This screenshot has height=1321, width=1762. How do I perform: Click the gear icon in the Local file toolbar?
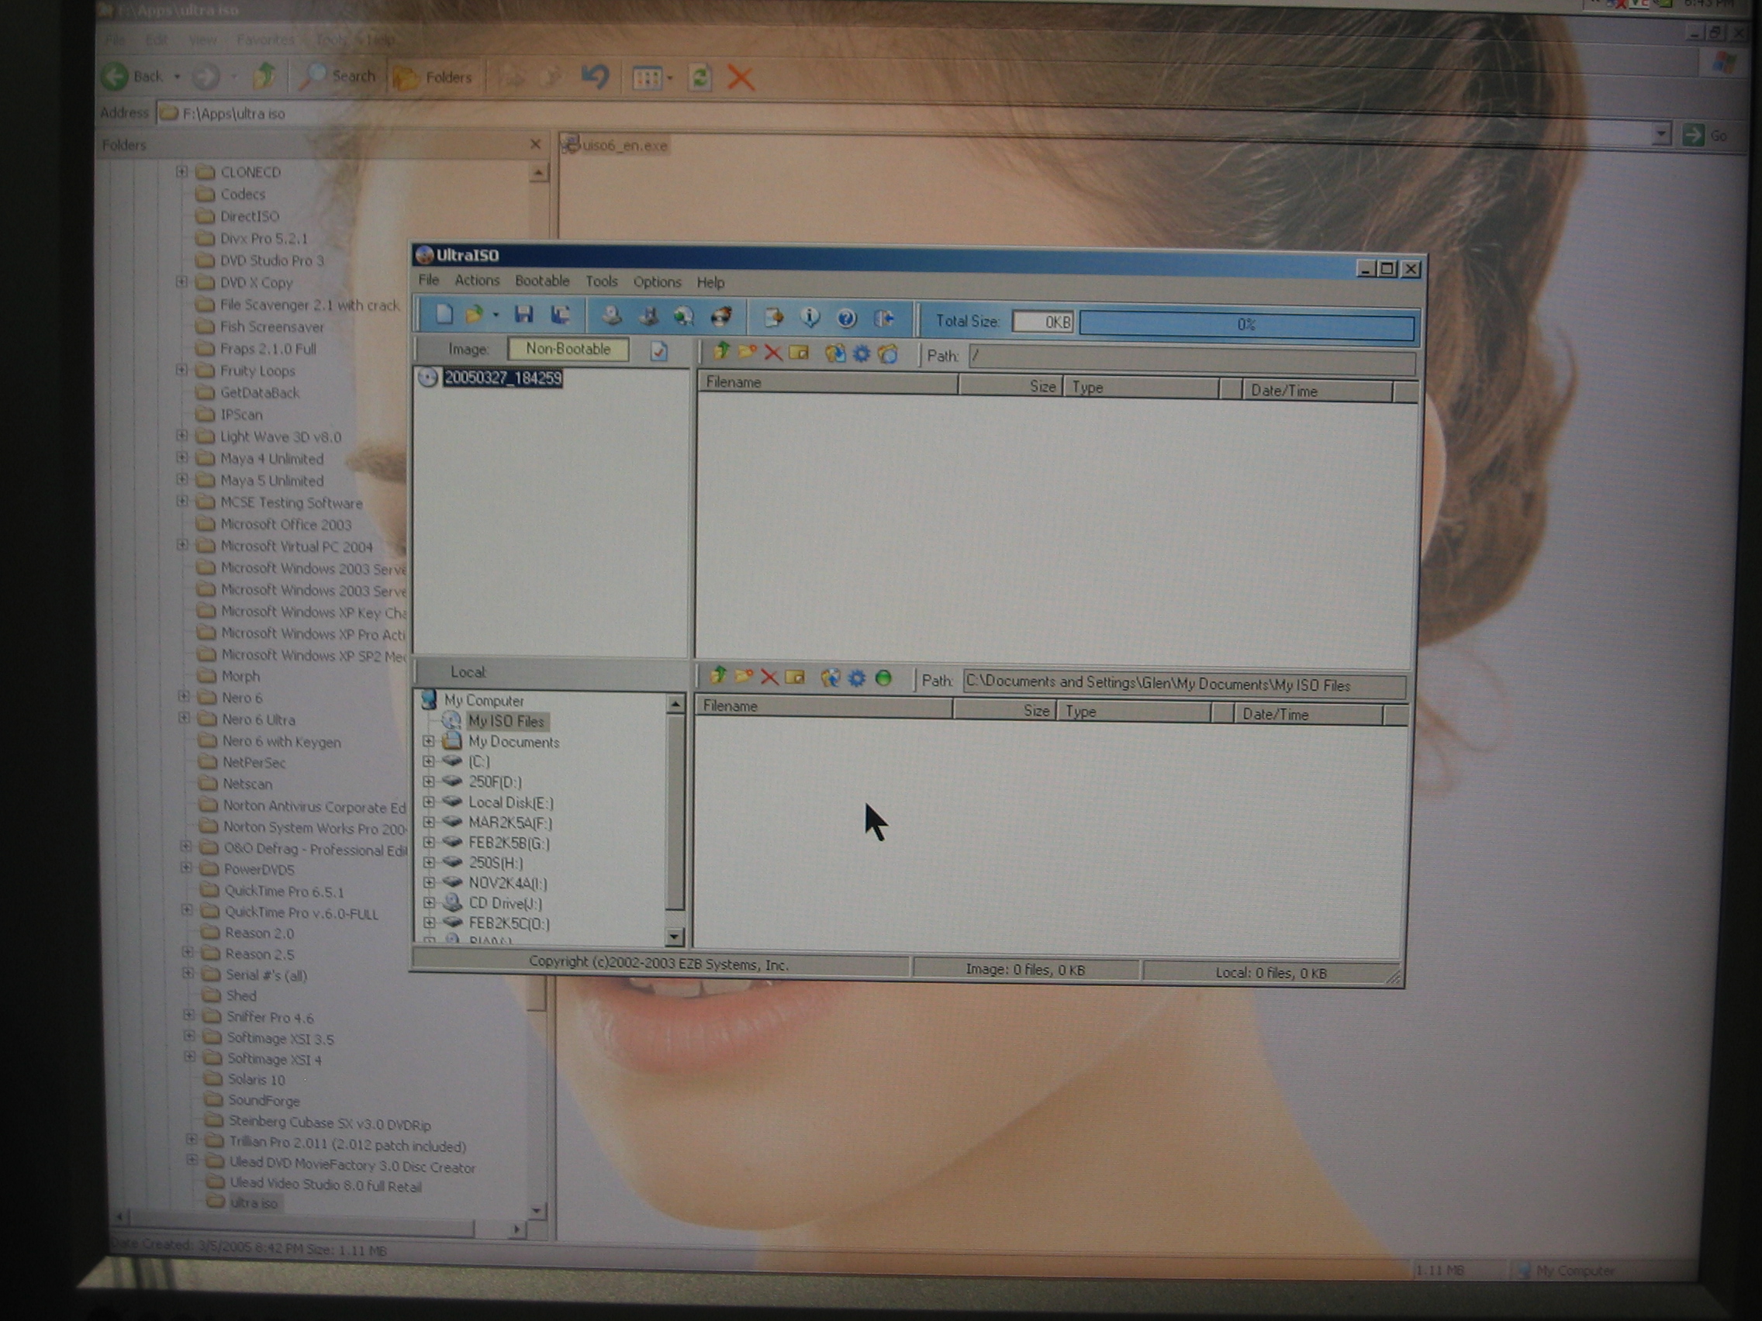pos(857,678)
